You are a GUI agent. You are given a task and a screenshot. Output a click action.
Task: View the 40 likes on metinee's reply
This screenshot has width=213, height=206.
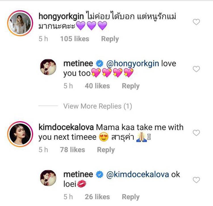(97, 86)
